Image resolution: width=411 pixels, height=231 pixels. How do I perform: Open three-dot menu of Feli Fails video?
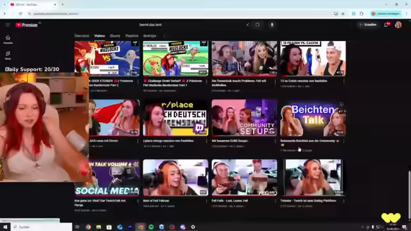point(275,201)
